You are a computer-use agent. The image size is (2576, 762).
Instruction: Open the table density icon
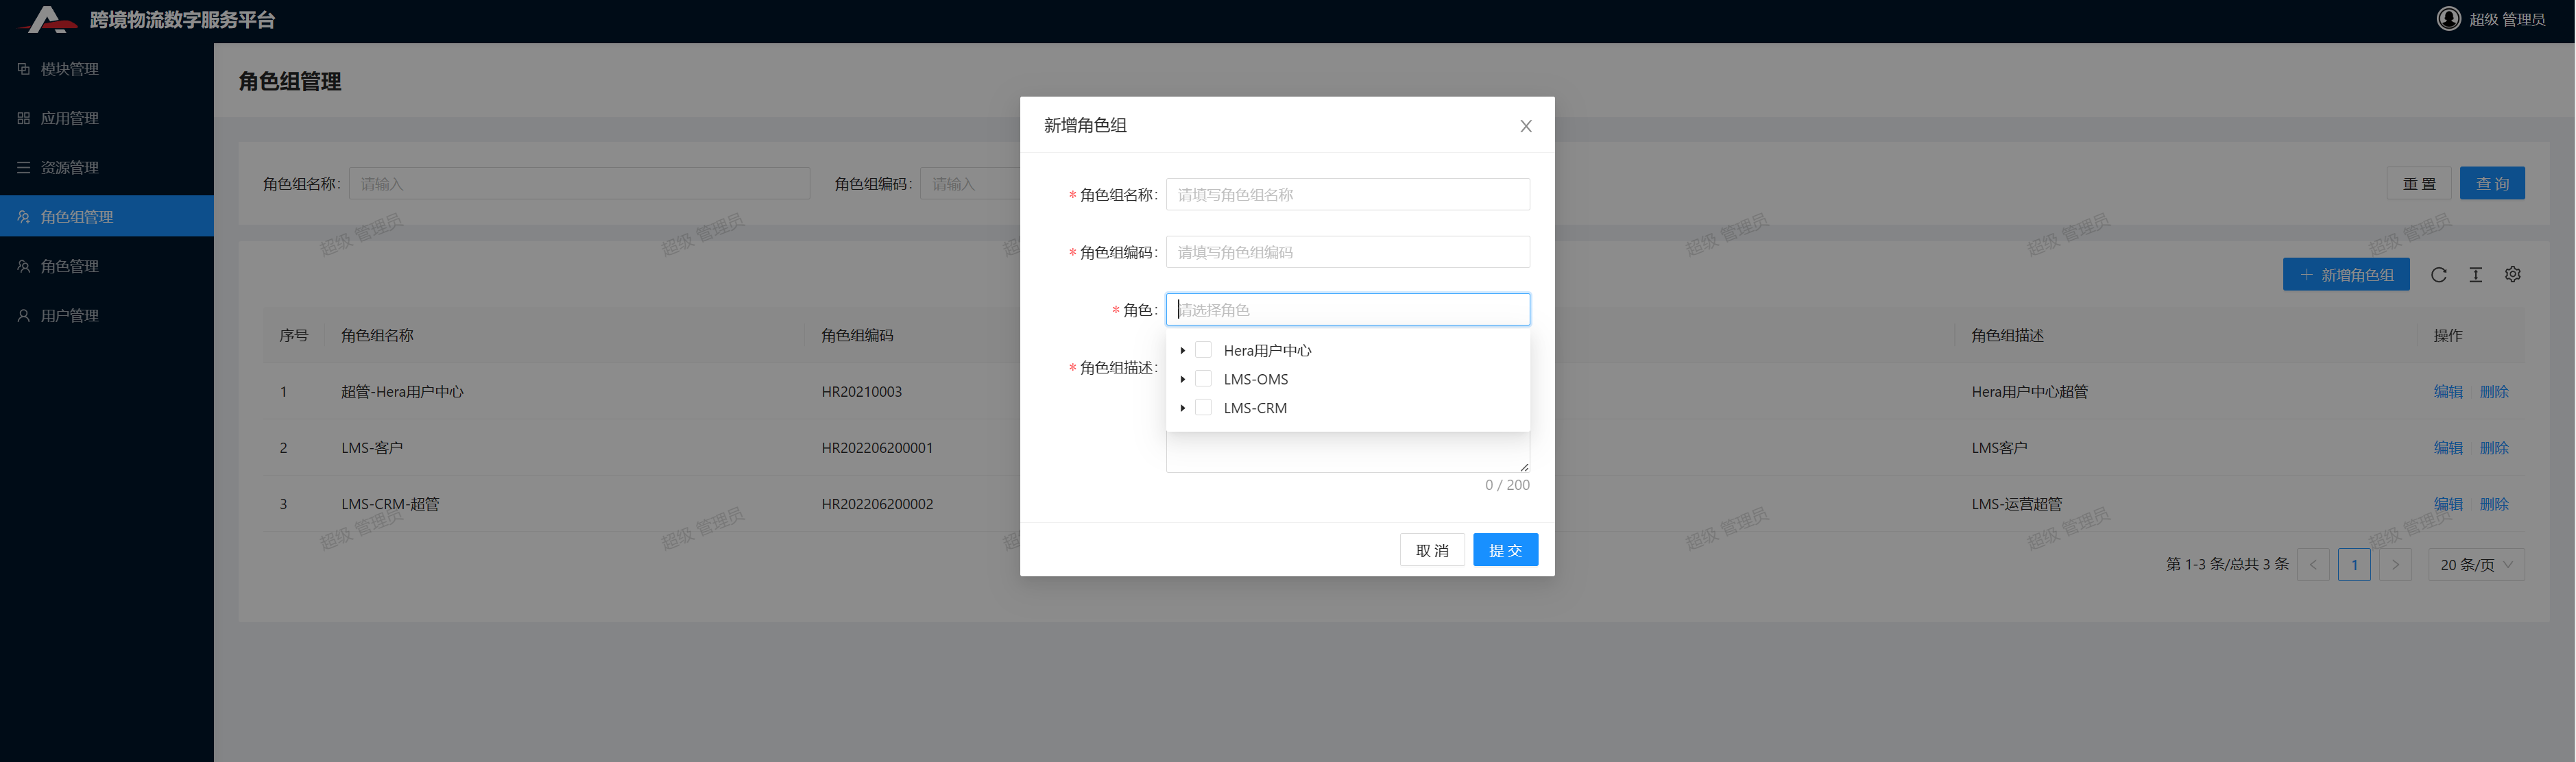coord(2475,274)
